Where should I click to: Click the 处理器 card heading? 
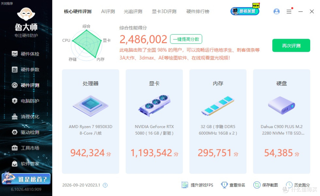click(x=91, y=84)
